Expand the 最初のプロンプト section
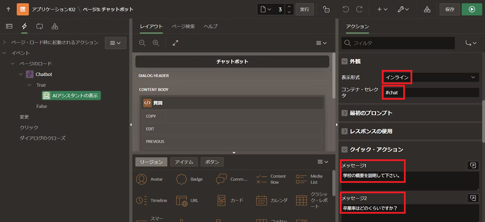Screen dimensions: 485x222 [344, 113]
